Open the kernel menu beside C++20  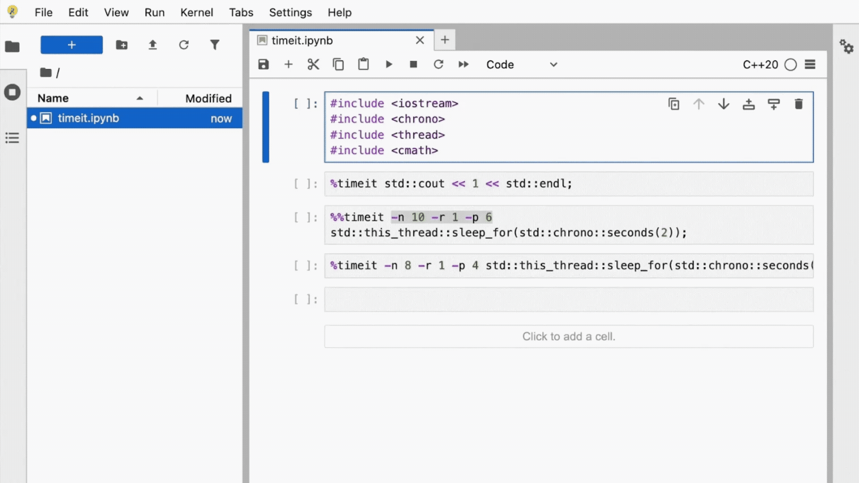click(x=810, y=64)
